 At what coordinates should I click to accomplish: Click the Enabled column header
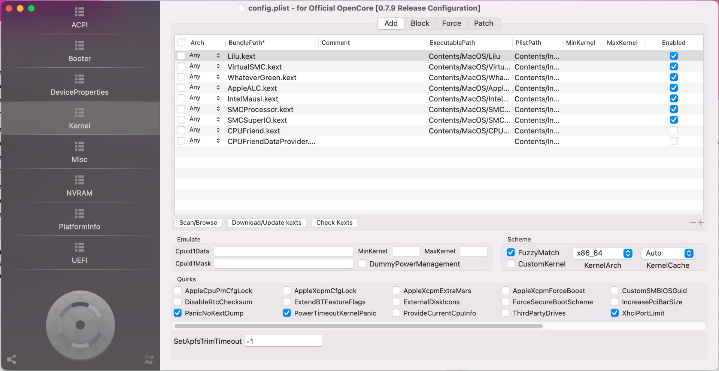click(674, 43)
